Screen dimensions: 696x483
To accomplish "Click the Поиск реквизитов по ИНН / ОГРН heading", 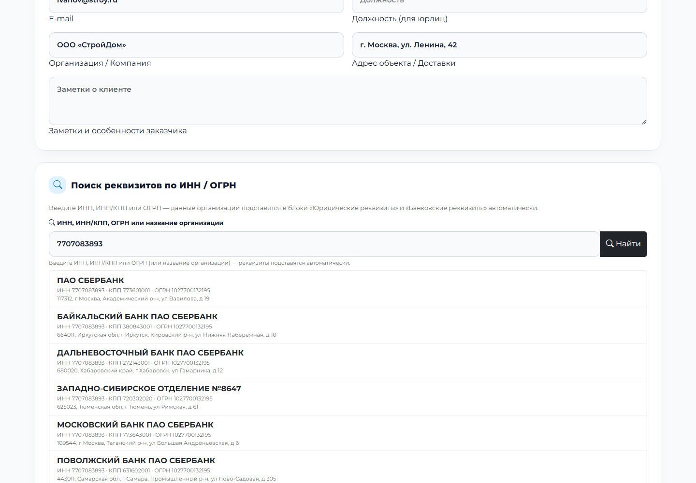I will [x=154, y=185].
